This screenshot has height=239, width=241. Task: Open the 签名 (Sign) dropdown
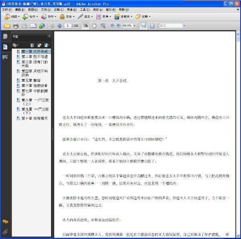[85, 16]
